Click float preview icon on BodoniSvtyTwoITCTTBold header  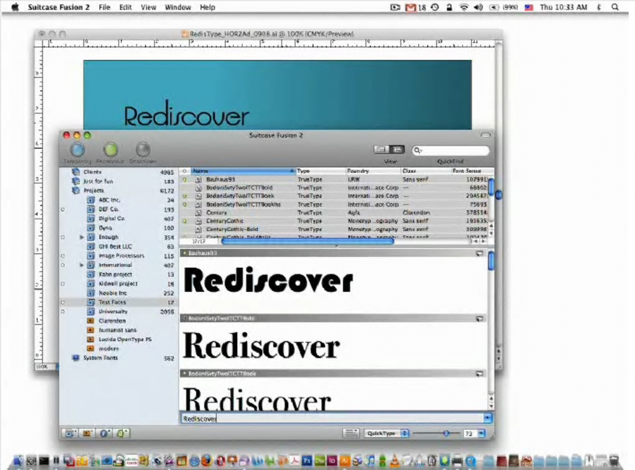click(x=479, y=319)
